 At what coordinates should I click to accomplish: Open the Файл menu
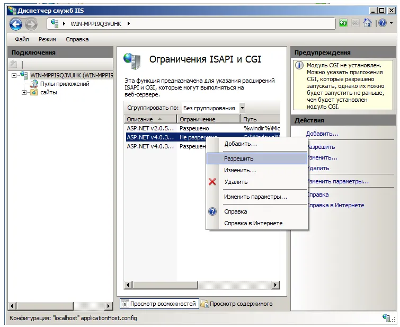point(22,39)
